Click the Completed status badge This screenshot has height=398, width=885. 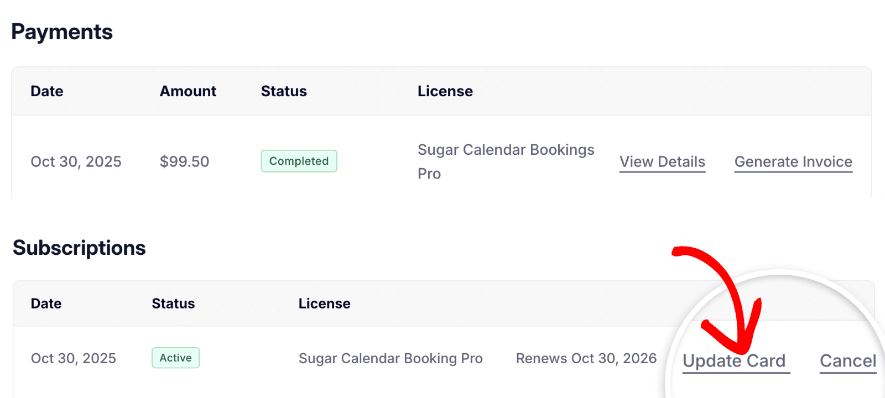[299, 161]
